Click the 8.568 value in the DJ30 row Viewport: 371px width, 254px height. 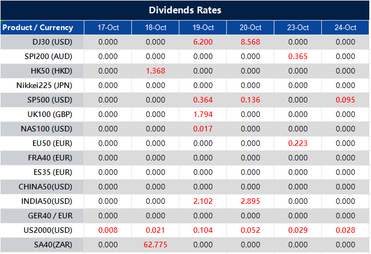[x=250, y=42]
